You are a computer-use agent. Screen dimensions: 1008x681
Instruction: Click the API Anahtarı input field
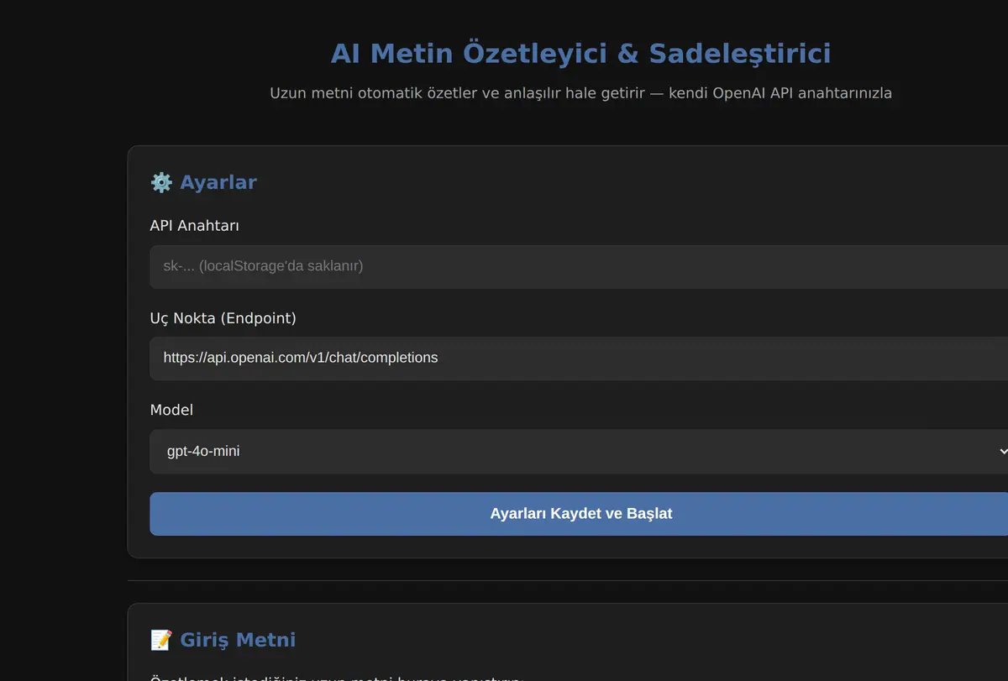point(580,266)
